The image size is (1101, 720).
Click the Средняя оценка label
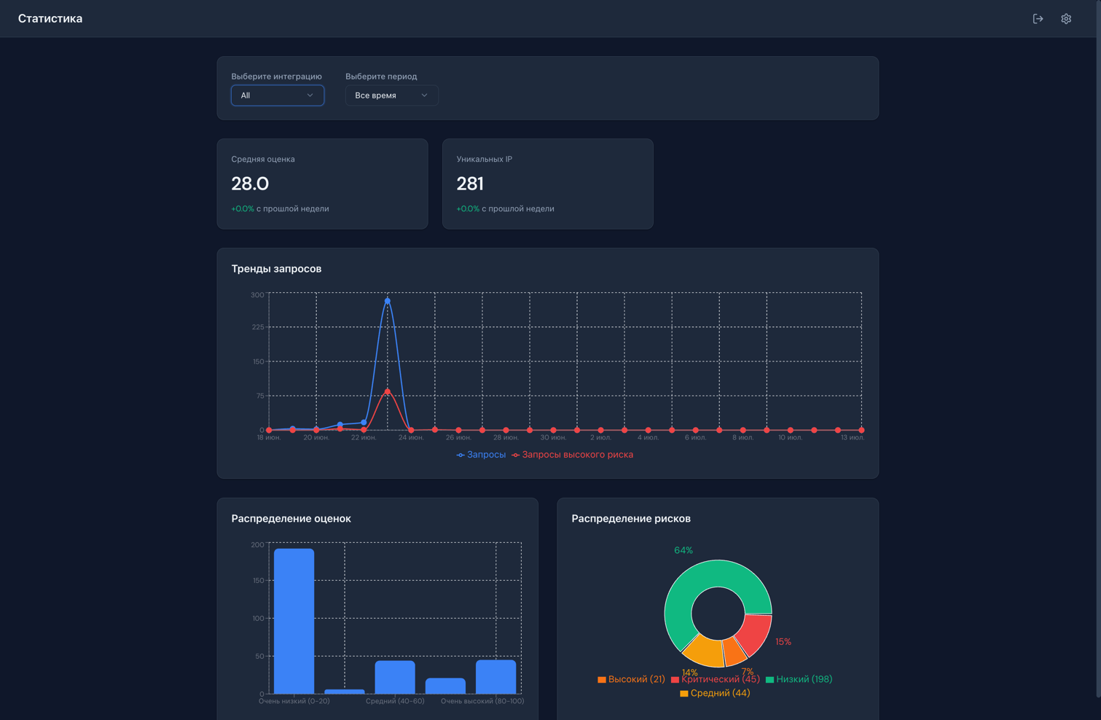(263, 159)
